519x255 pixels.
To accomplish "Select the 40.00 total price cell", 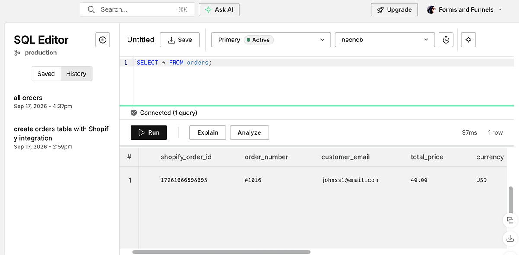I will (419, 180).
